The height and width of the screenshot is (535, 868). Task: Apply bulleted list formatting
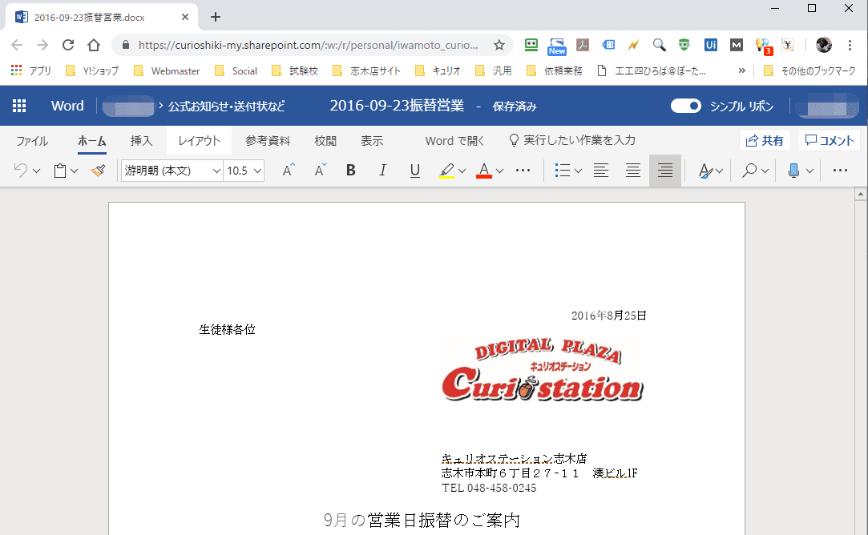pyautogui.click(x=563, y=171)
